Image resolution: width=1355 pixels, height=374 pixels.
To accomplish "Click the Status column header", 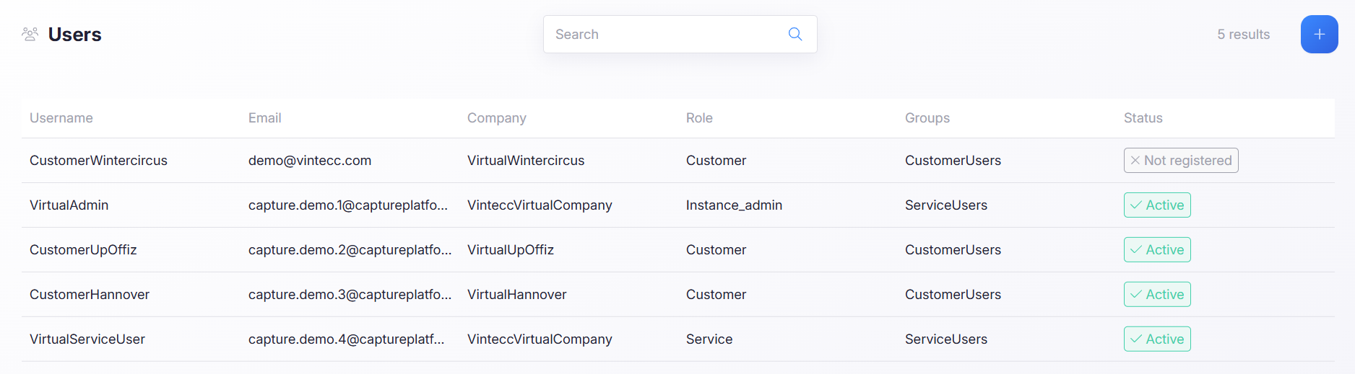I will click(1143, 118).
